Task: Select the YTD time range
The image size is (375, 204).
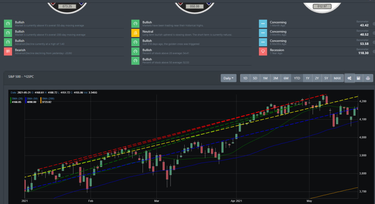Action: 297,78
